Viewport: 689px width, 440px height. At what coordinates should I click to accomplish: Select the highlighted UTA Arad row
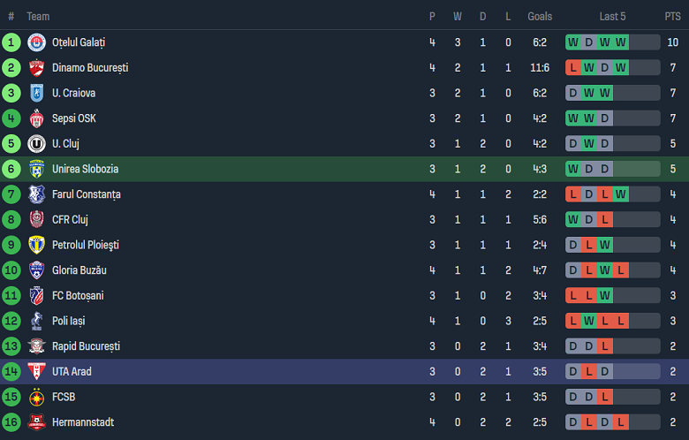click(344, 372)
